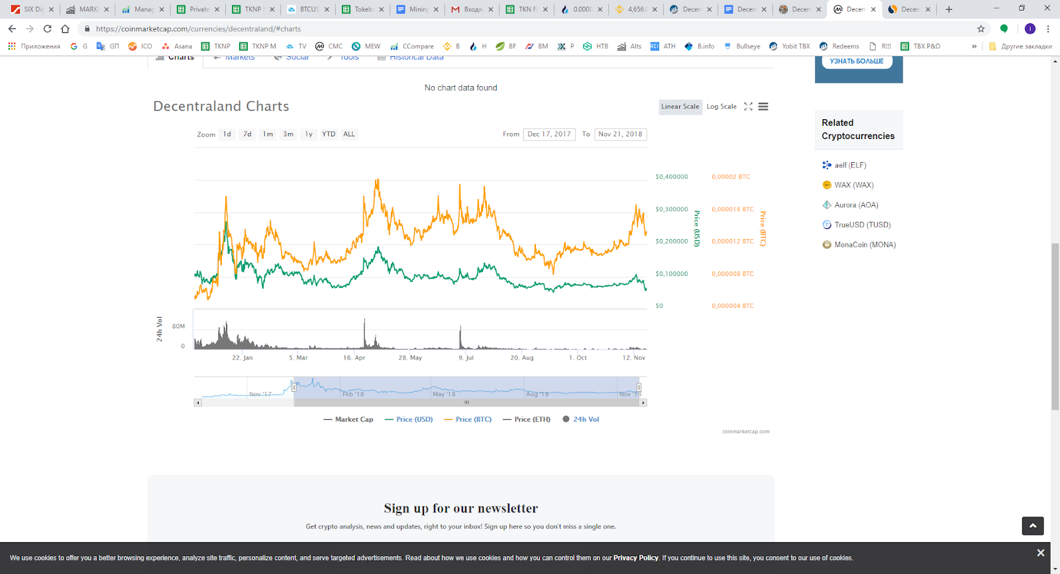
Task: Toggle Price (BTC) series in legend
Action: click(x=468, y=420)
